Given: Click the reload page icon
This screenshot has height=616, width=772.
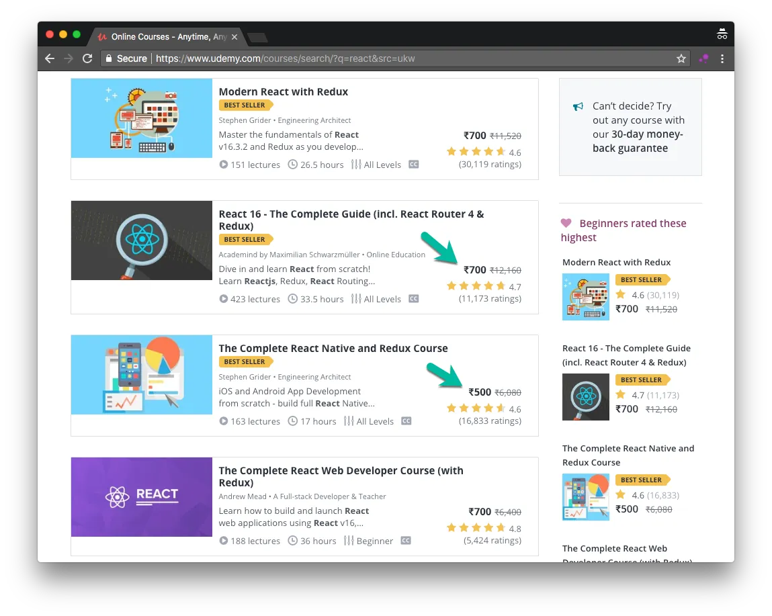Looking at the screenshot, I should [87, 58].
